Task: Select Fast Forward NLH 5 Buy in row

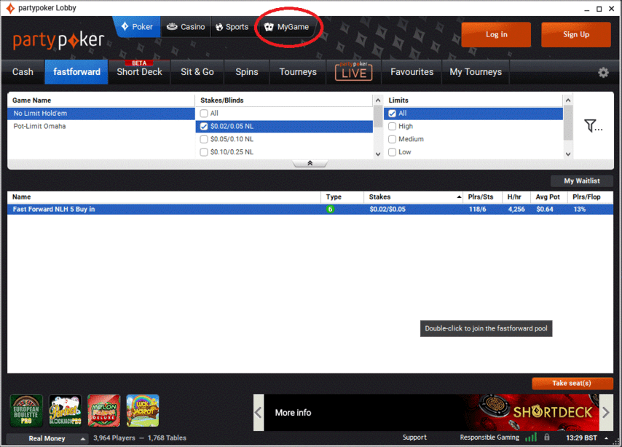Action: click(310, 210)
